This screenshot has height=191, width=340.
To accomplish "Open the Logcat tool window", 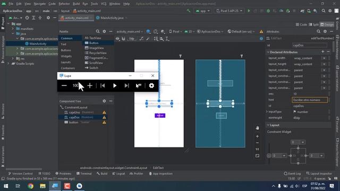I will (x=118, y=173).
